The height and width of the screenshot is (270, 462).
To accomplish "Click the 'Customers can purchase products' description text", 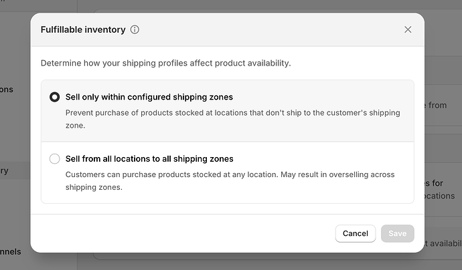I will (x=167, y=175).
